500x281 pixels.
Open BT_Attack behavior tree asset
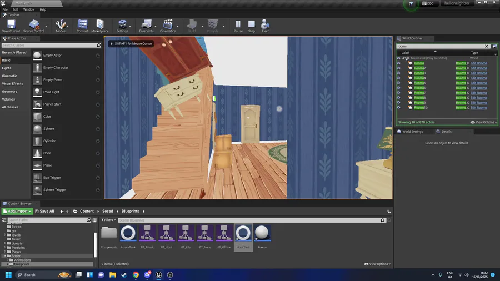point(147,237)
